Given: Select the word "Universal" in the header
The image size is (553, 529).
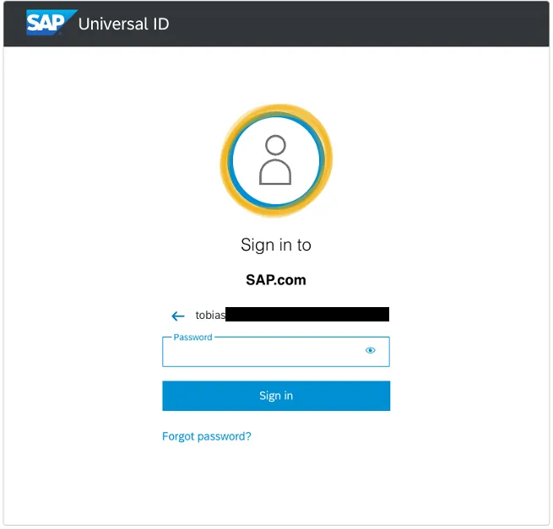Looking at the screenshot, I should [x=109, y=24].
